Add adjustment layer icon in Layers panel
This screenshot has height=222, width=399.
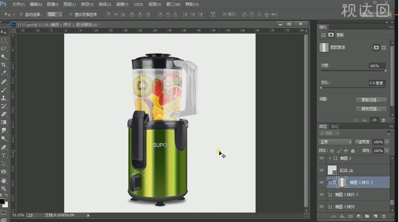click(x=359, y=216)
